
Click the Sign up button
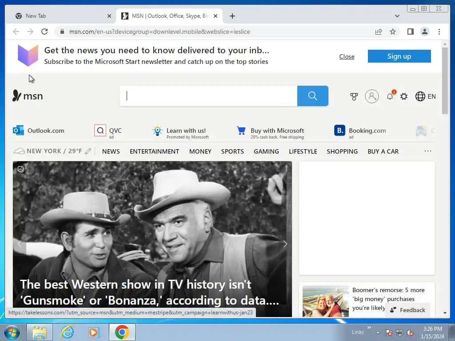click(399, 56)
